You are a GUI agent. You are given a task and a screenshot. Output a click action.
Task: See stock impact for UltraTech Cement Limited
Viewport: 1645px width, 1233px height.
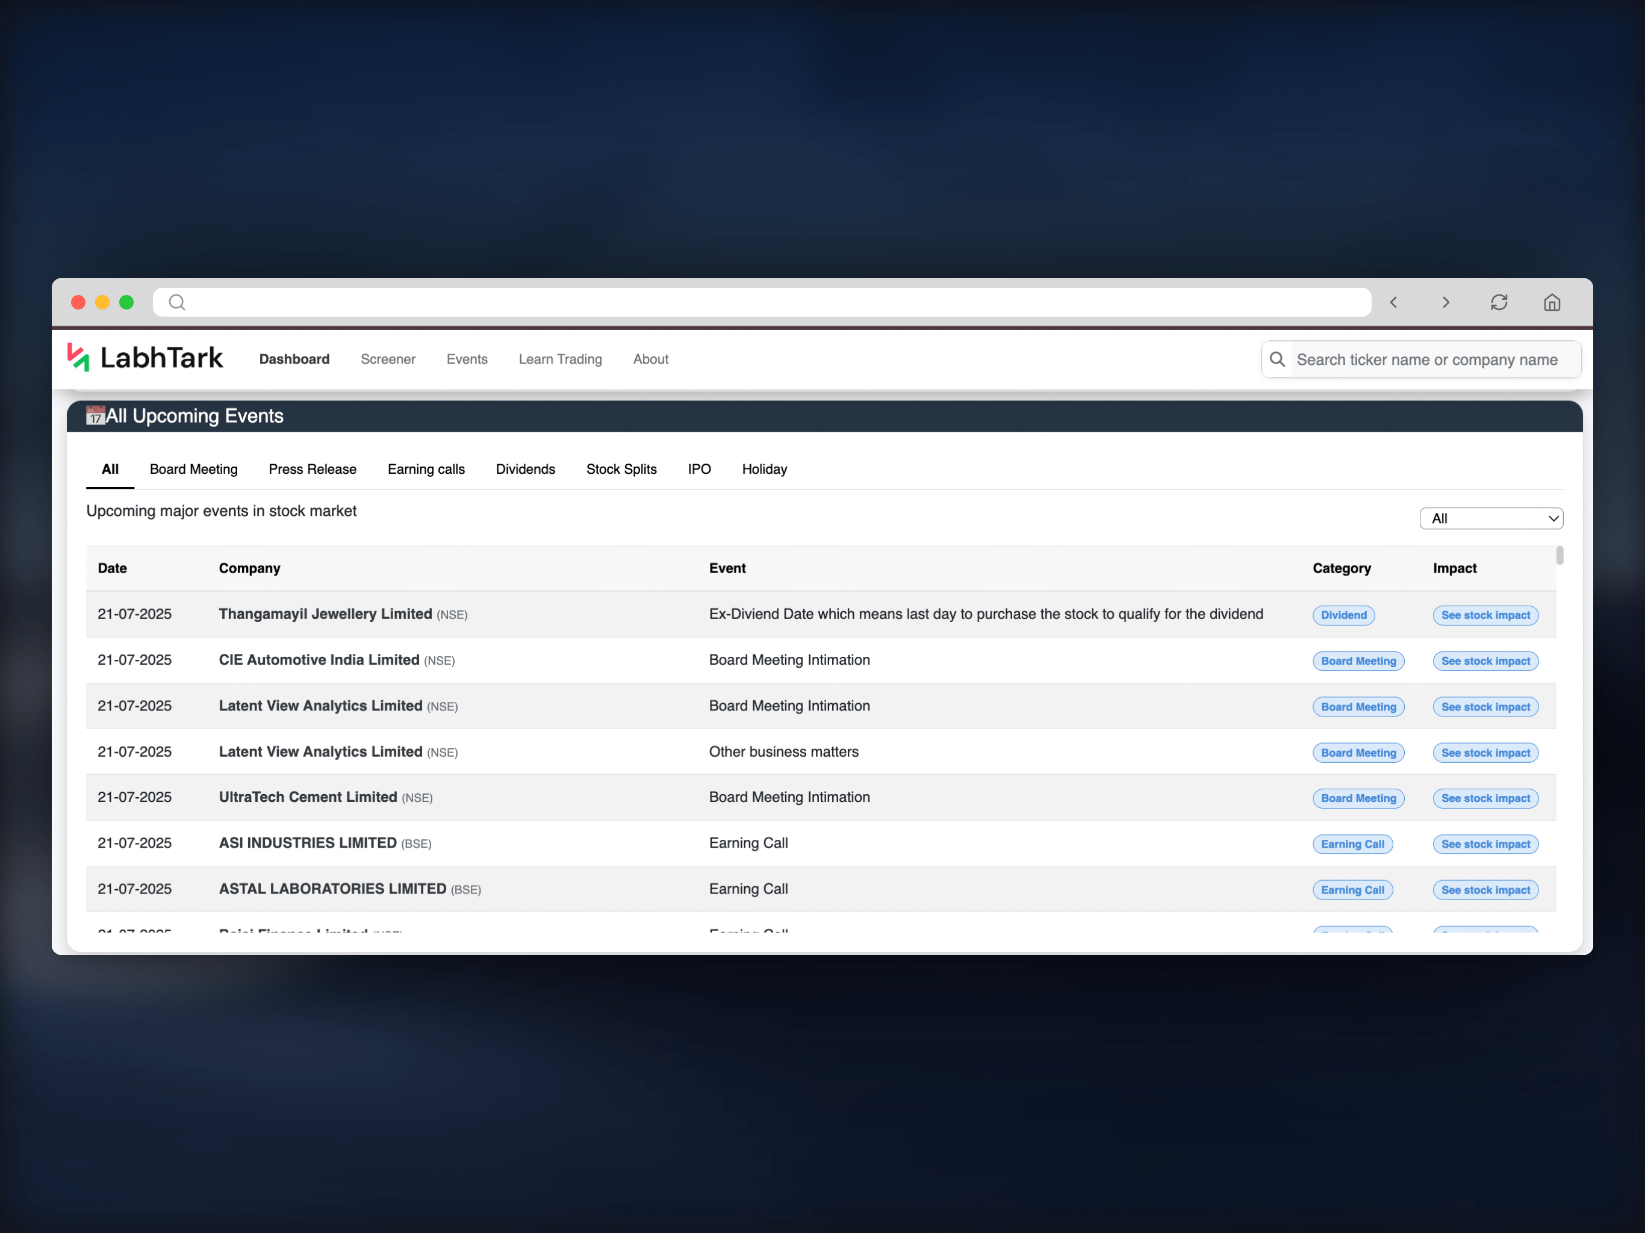pyautogui.click(x=1485, y=799)
